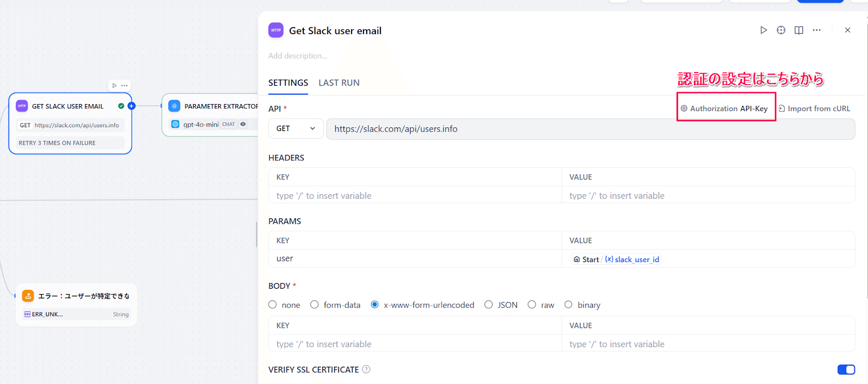The height and width of the screenshot is (384, 868).
Task: Open the GET method dropdown
Action: tap(296, 129)
